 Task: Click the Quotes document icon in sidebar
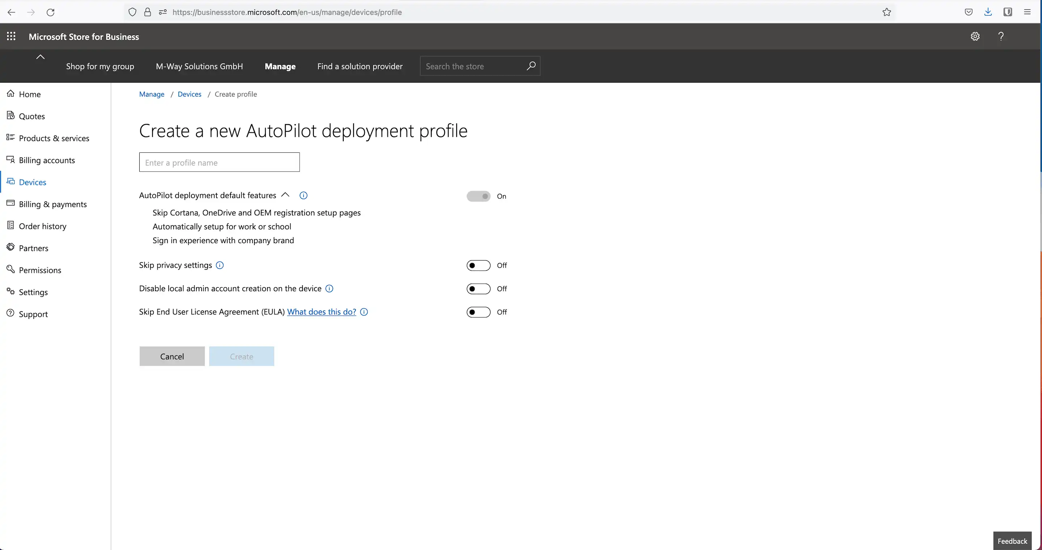coord(10,116)
